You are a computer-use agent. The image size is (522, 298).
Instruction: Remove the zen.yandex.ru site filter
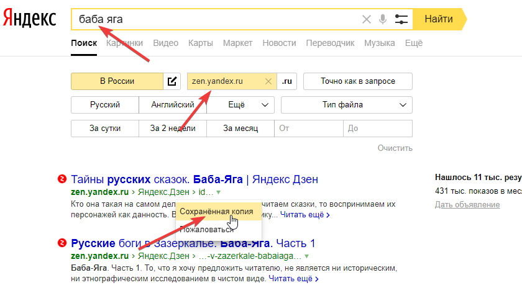point(268,81)
